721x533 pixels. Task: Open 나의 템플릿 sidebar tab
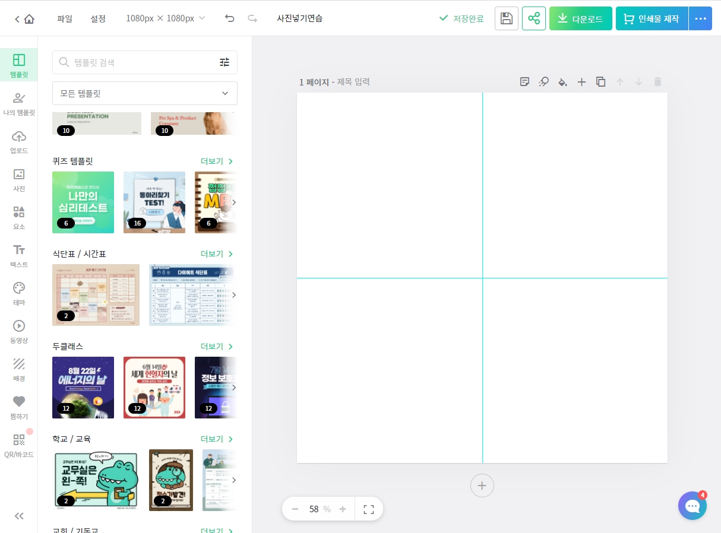point(19,103)
